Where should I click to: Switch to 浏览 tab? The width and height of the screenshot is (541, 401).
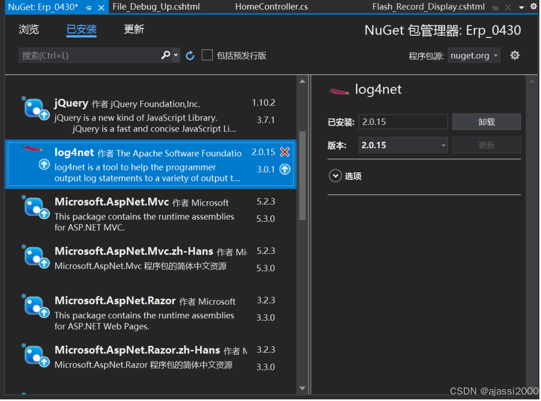click(29, 29)
